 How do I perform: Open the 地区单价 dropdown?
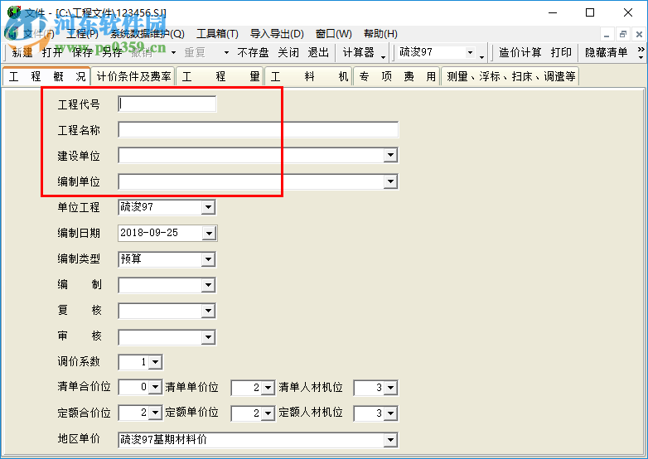click(x=390, y=440)
